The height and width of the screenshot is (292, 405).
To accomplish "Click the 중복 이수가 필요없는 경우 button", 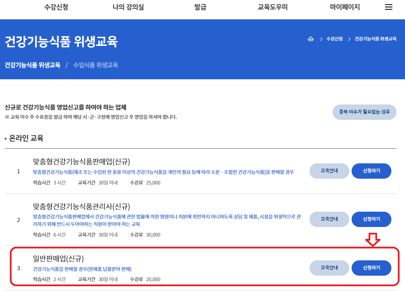I will [x=364, y=112].
